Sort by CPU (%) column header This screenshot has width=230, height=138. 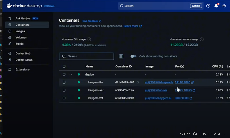coord(217,67)
